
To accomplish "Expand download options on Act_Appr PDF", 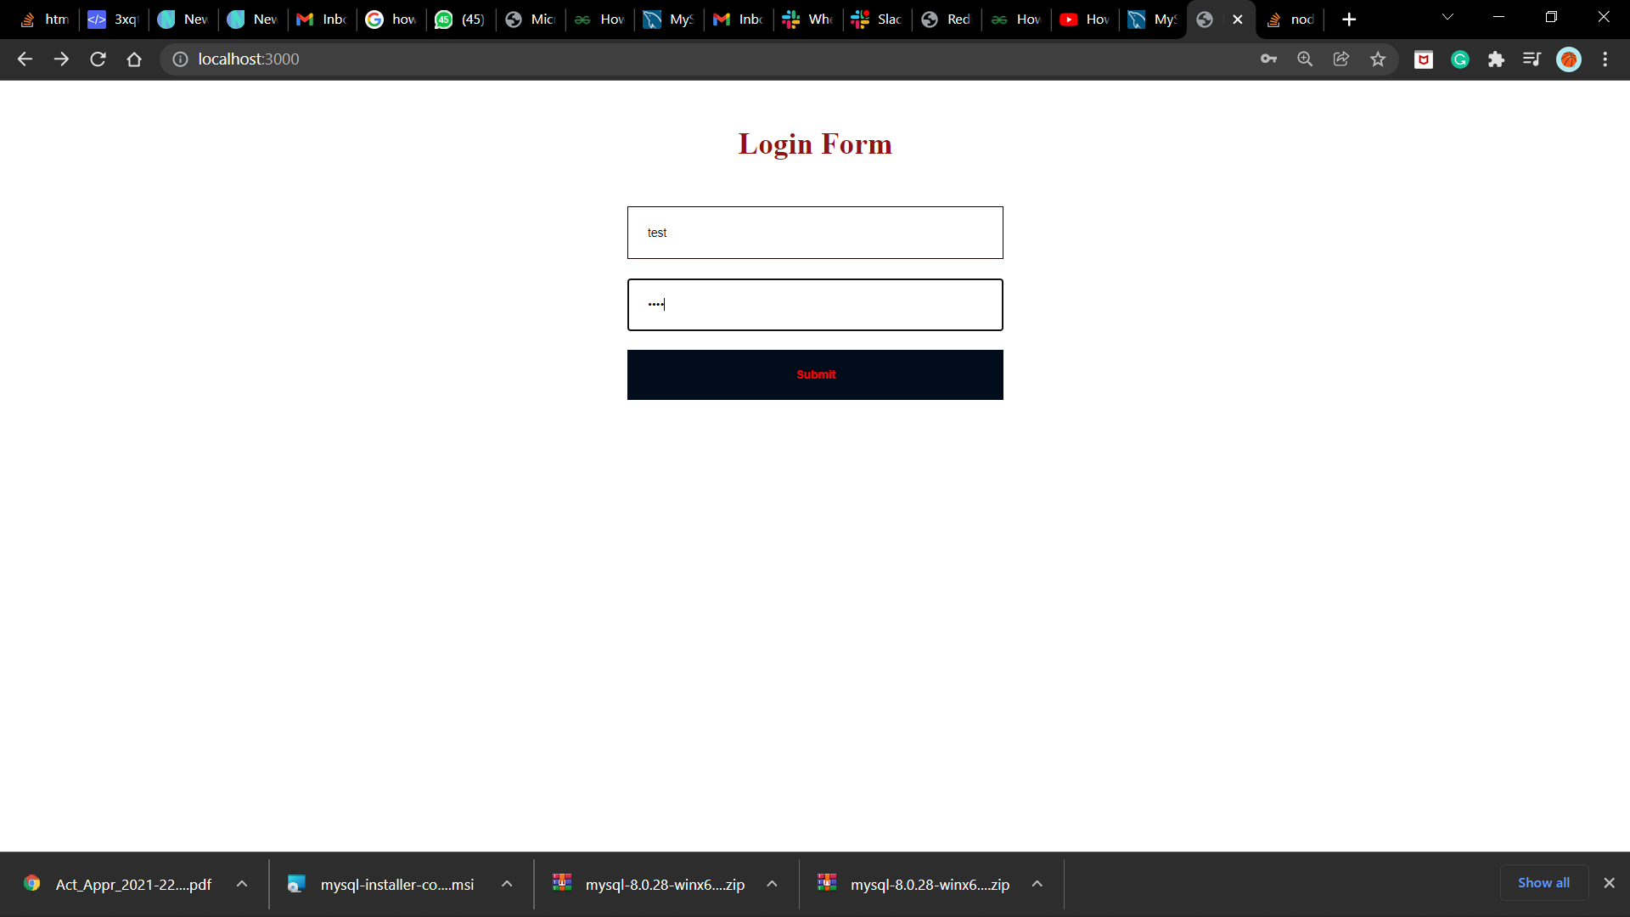I will [242, 884].
